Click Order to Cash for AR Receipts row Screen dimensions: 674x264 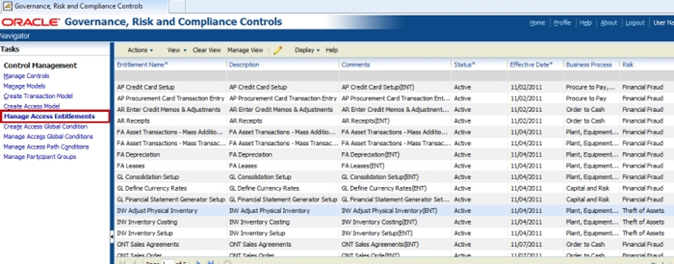[586, 121]
